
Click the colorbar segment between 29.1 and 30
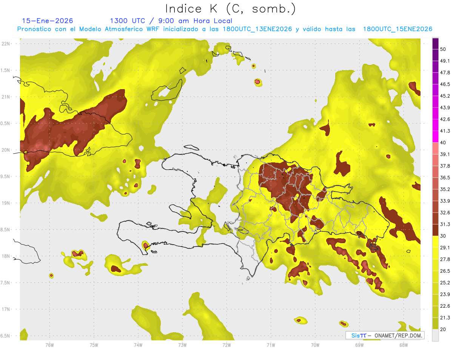tap(436, 242)
